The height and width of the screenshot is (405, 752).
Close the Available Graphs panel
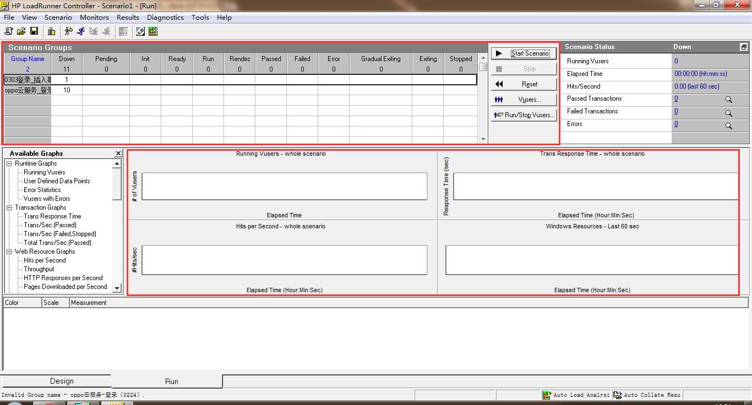click(x=118, y=154)
